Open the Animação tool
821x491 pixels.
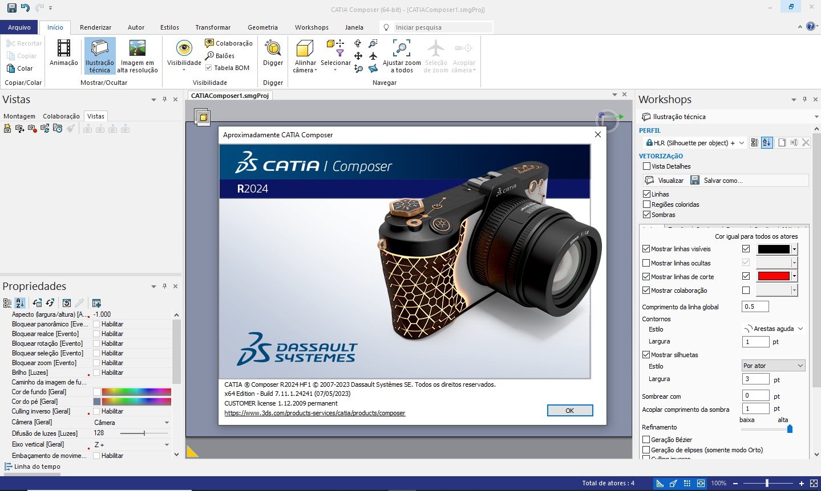coord(63,54)
